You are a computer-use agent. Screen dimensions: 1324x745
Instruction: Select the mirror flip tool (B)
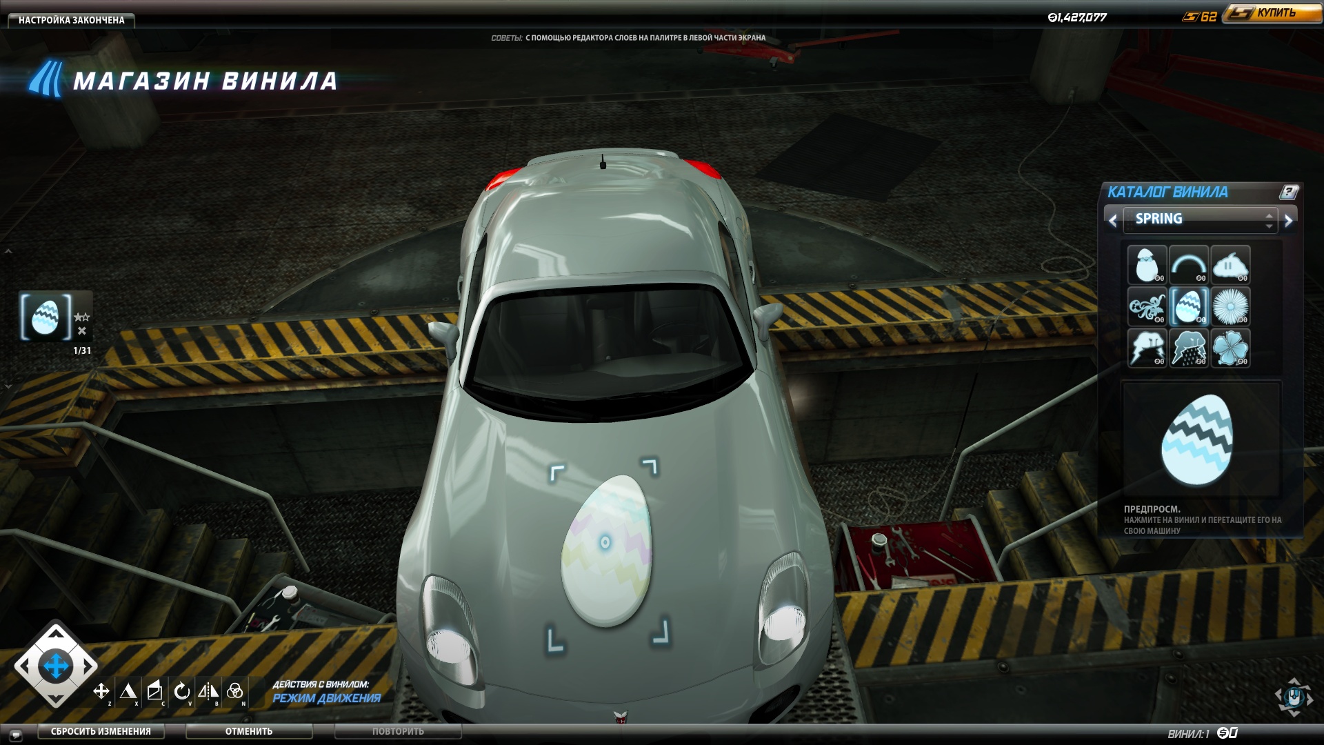click(x=208, y=691)
